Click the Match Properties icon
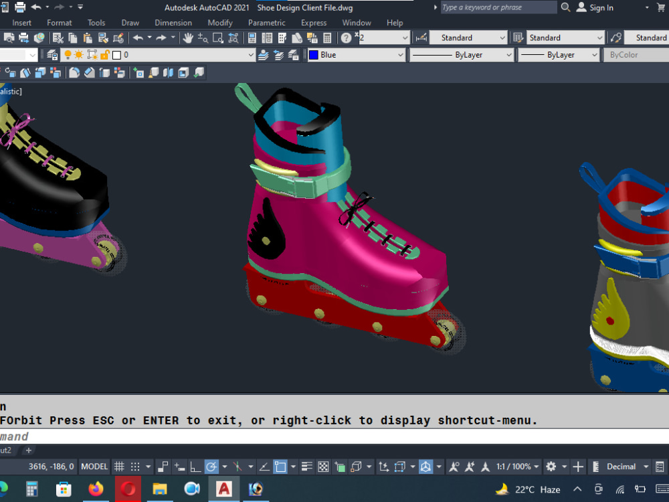 (x=103, y=37)
